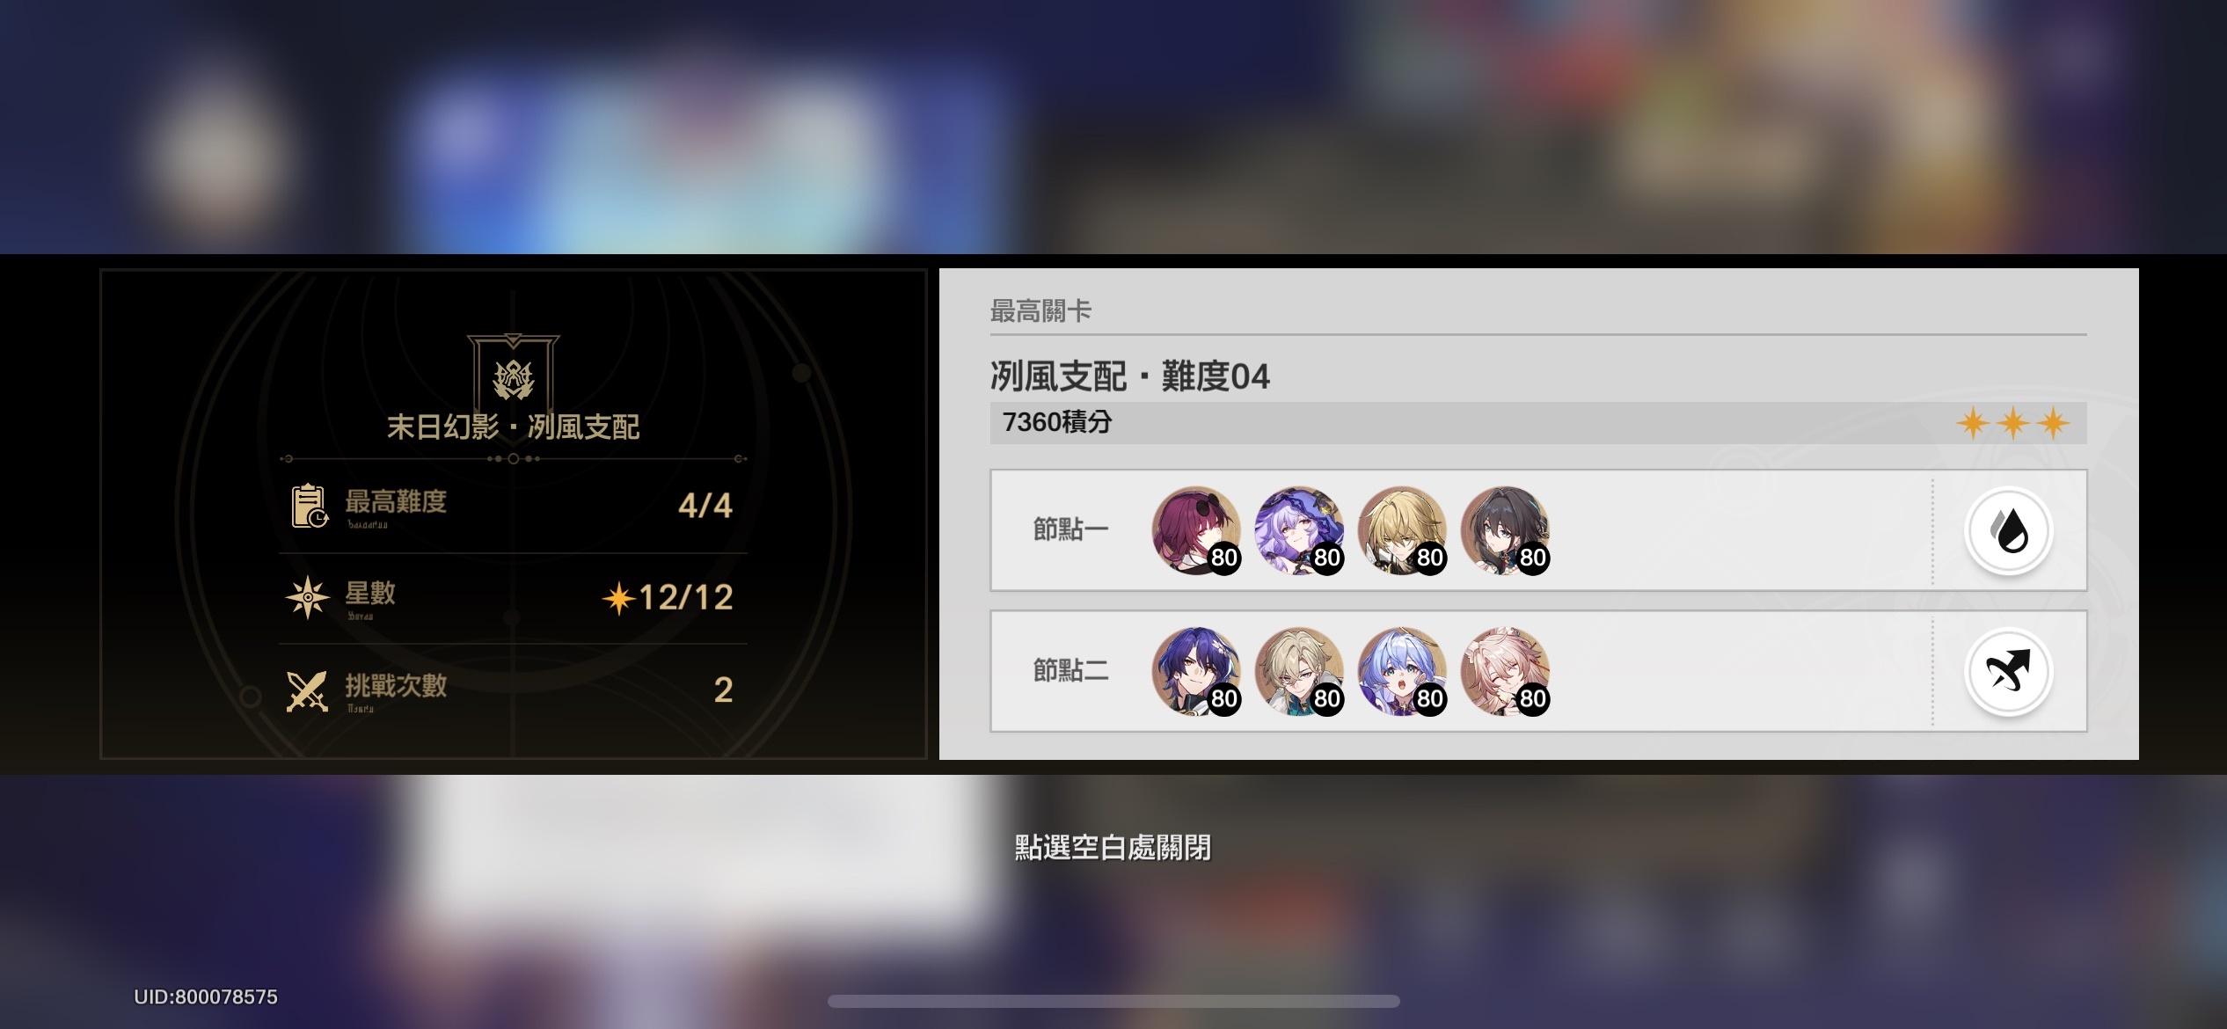Open the water drop buff icon for Node One
Viewport: 2227px width, 1029px height.
click(2009, 530)
